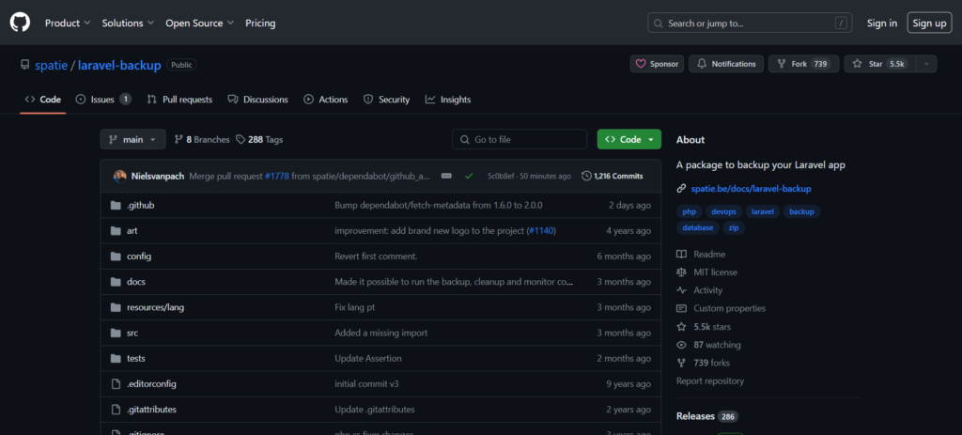
Task: Expand the green Code dropdown button
Action: click(628, 139)
